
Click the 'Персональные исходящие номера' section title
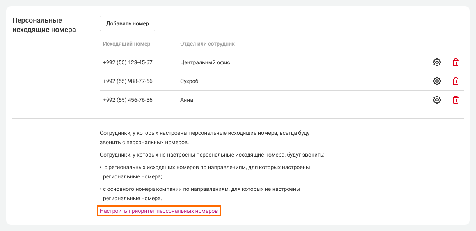pyautogui.click(x=44, y=25)
